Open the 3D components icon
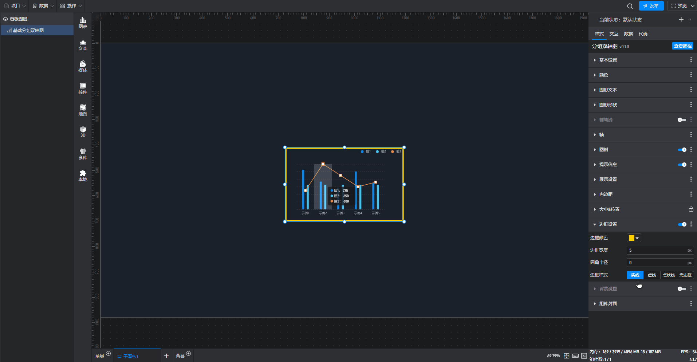Screen dimensions: 697x362 pos(83,131)
